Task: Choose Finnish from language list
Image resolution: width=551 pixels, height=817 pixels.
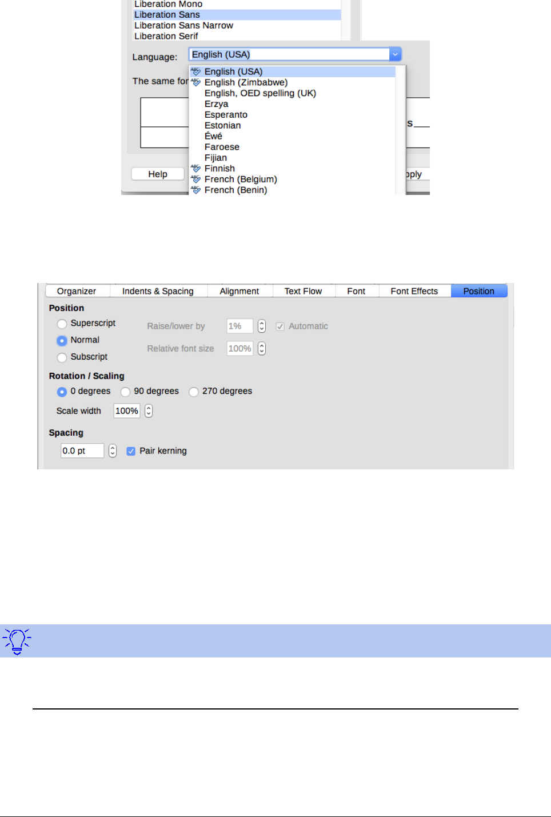Action: [x=293, y=169]
